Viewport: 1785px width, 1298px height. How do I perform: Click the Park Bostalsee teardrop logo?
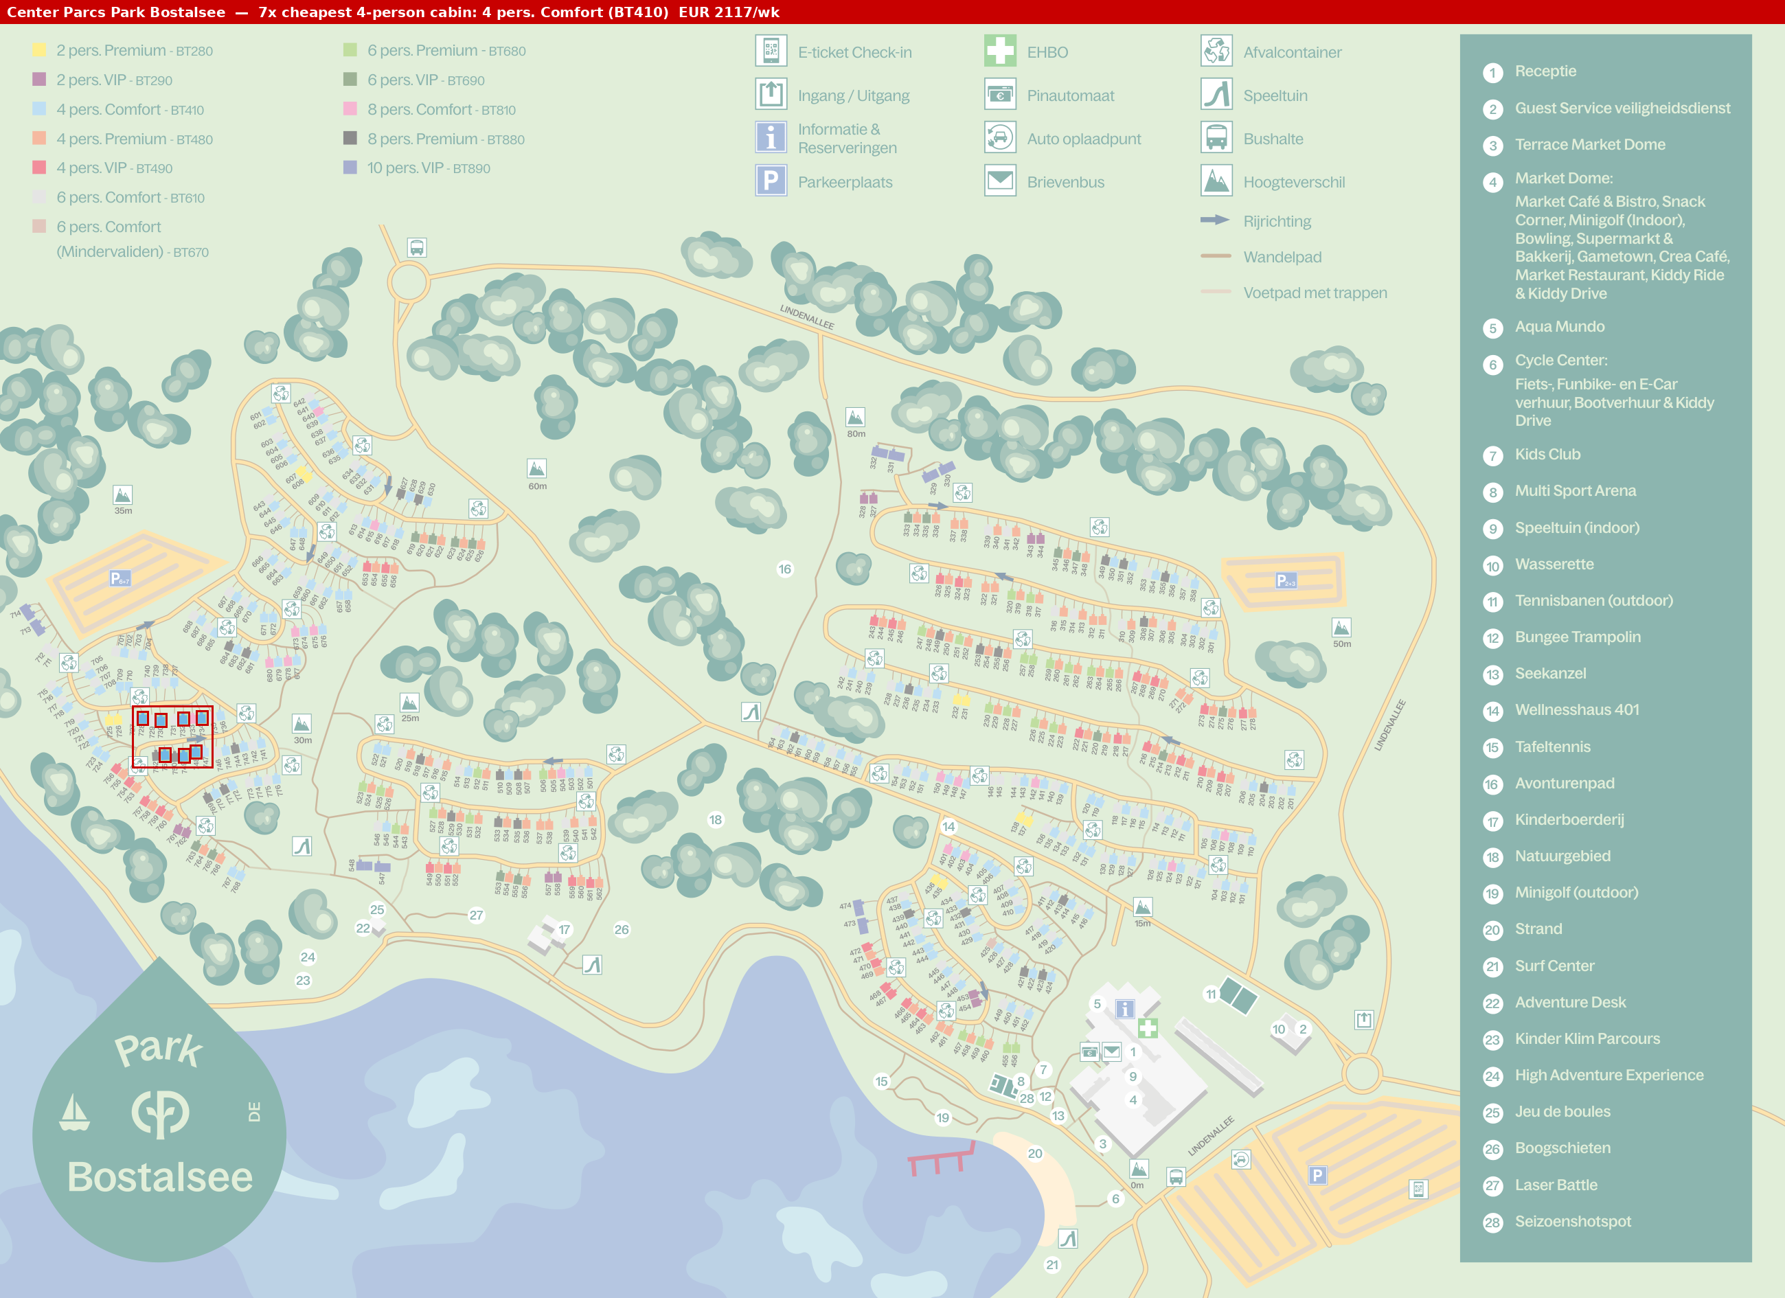point(159,1111)
